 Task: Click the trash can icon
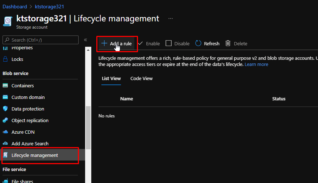tap(228, 43)
